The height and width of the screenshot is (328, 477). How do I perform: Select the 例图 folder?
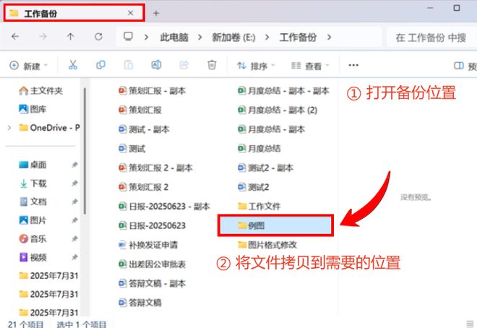click(x=275, y=225)
